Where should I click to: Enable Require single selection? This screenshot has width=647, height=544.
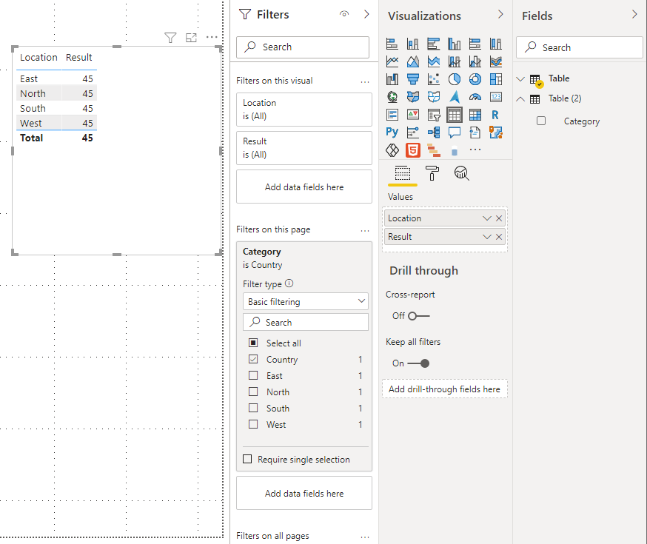[247, 459]
